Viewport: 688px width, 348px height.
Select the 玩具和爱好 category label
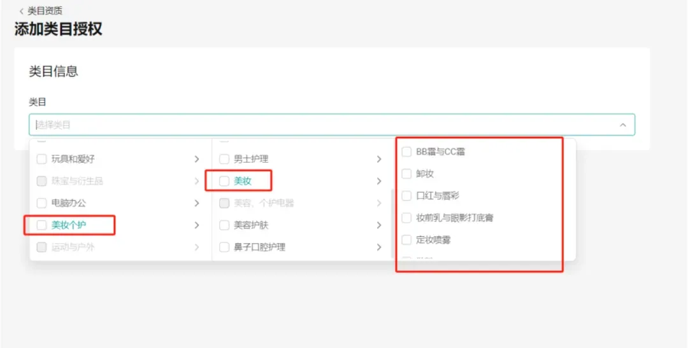click(73, 159)
